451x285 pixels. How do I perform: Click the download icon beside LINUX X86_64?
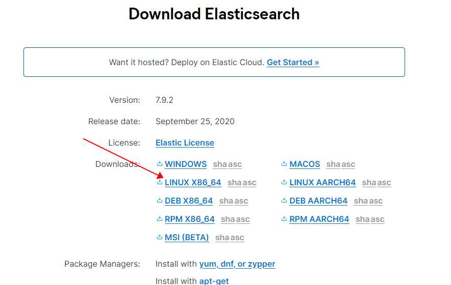tap(160, 182)
